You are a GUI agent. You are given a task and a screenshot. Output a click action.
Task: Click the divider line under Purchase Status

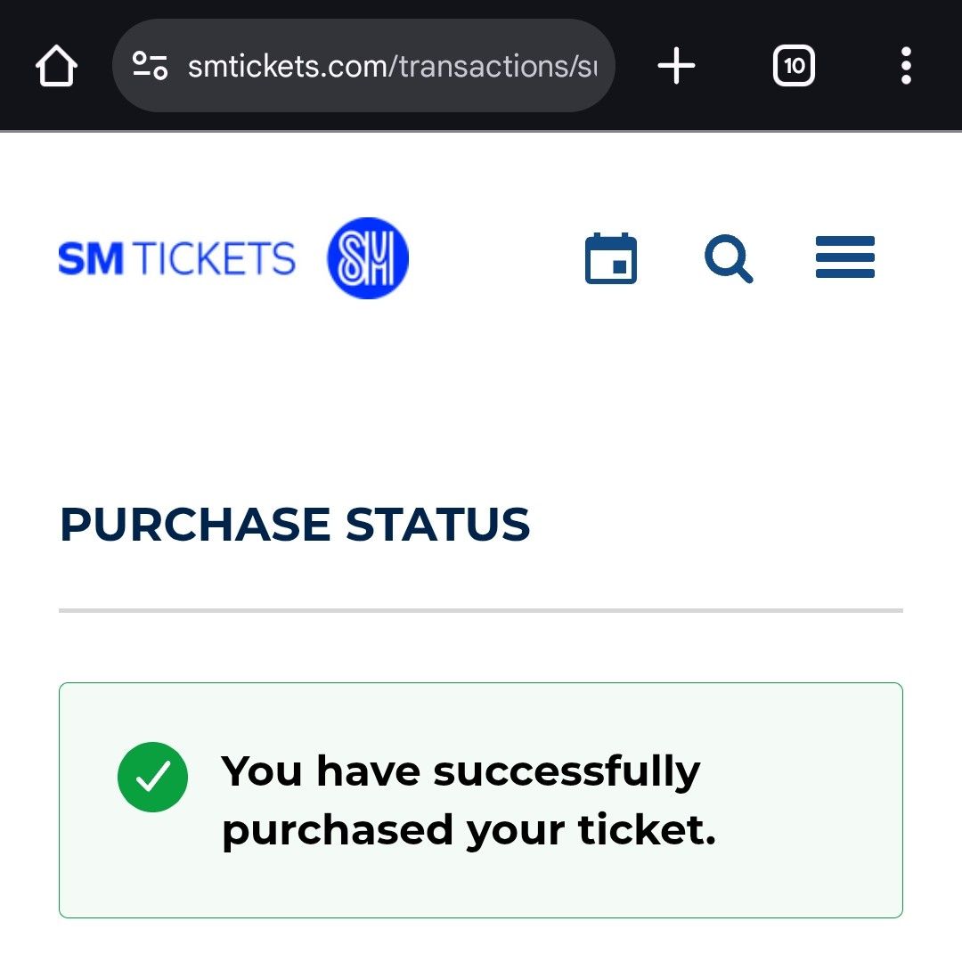[481, 611]
